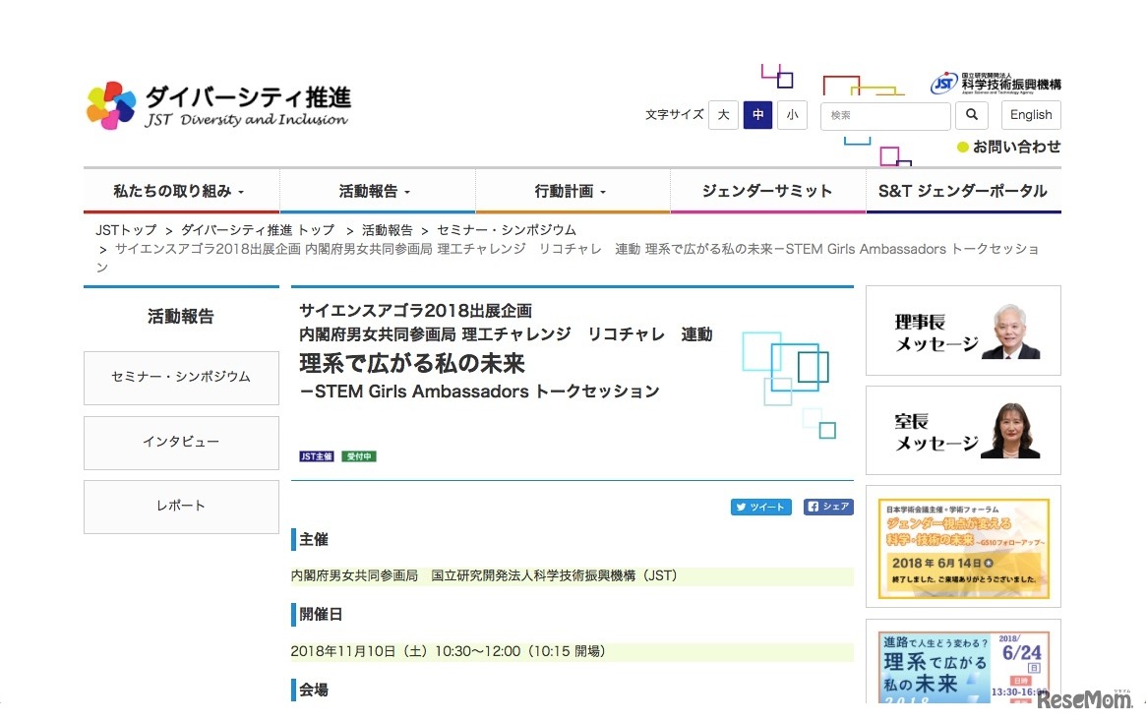Switch to the English version
The image size is (1146, 722).
point(1030,115)
